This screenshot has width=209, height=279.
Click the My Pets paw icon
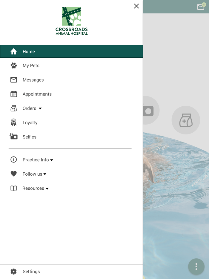tap(13, 65)
